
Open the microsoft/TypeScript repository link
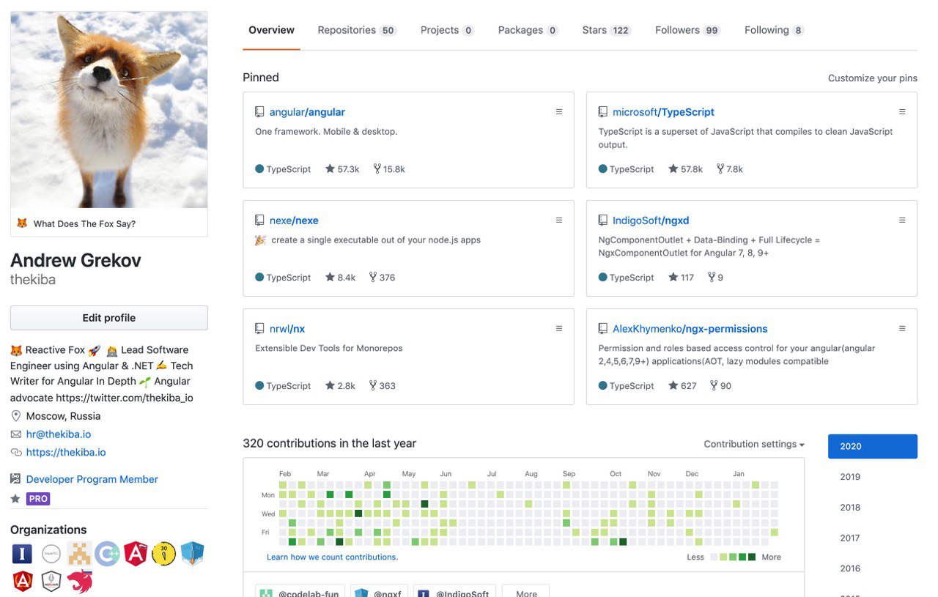[x=663, y=112]
